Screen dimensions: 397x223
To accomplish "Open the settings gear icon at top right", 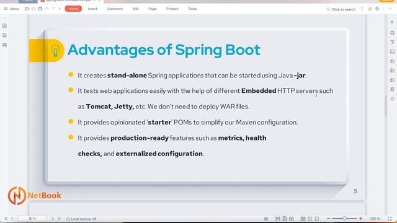I will (377, 9).
